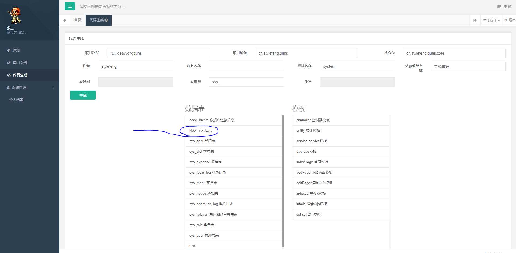Image resolution: width=516 pixels, height=253 pixels.
Task: Click the 模块名称 input field
Action: pos(357,66)
